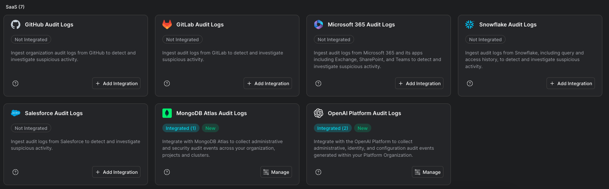Click the Snowflake logo icon

pos(470,24)
